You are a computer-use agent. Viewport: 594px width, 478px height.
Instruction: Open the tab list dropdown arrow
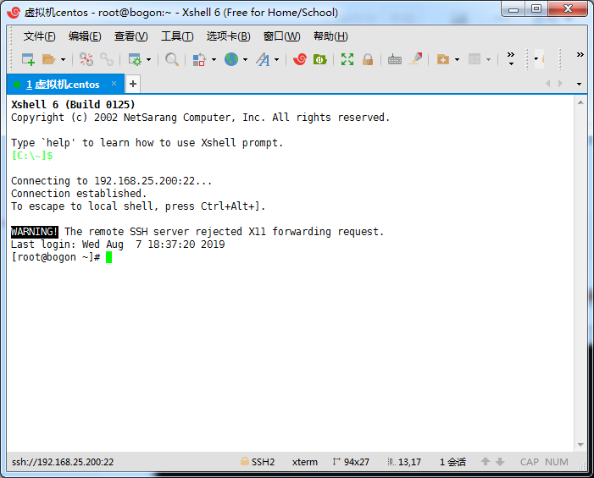tap(579, 84)
